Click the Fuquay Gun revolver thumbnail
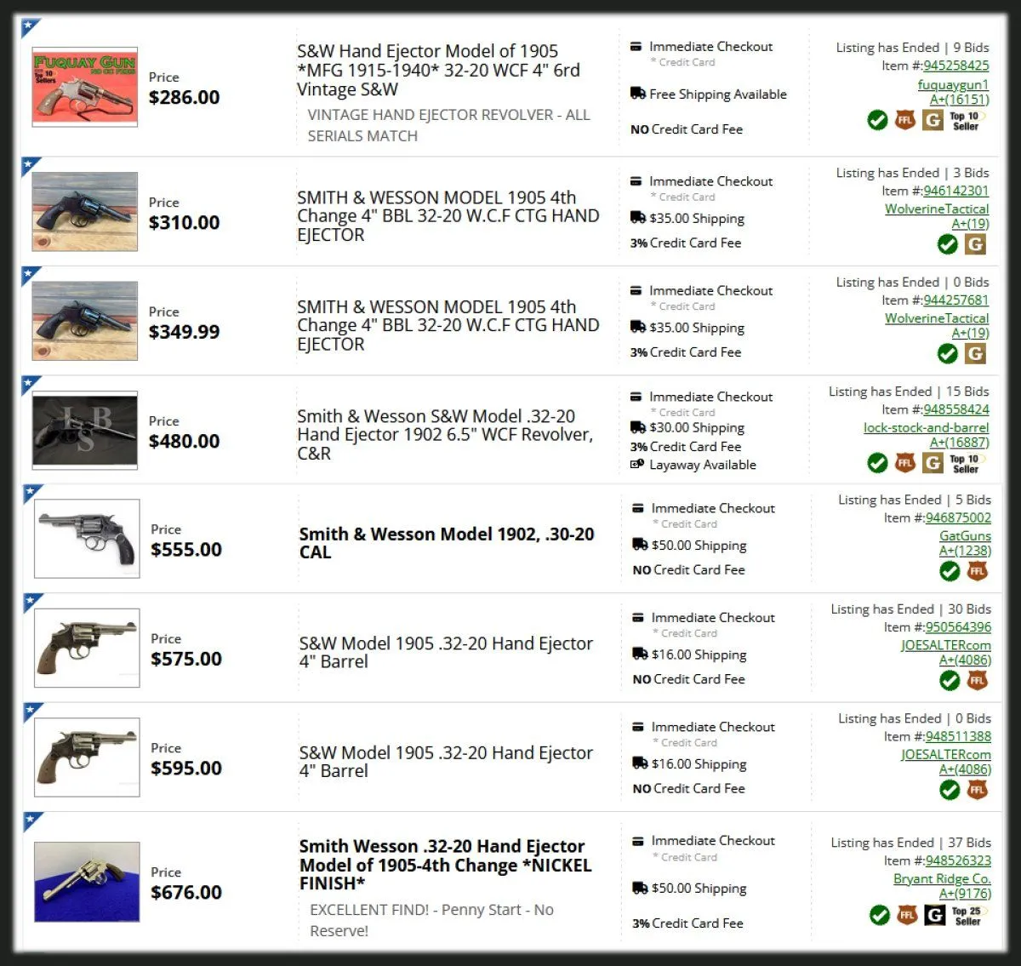The image size is (1021, 966). click(x=84, y=87)
